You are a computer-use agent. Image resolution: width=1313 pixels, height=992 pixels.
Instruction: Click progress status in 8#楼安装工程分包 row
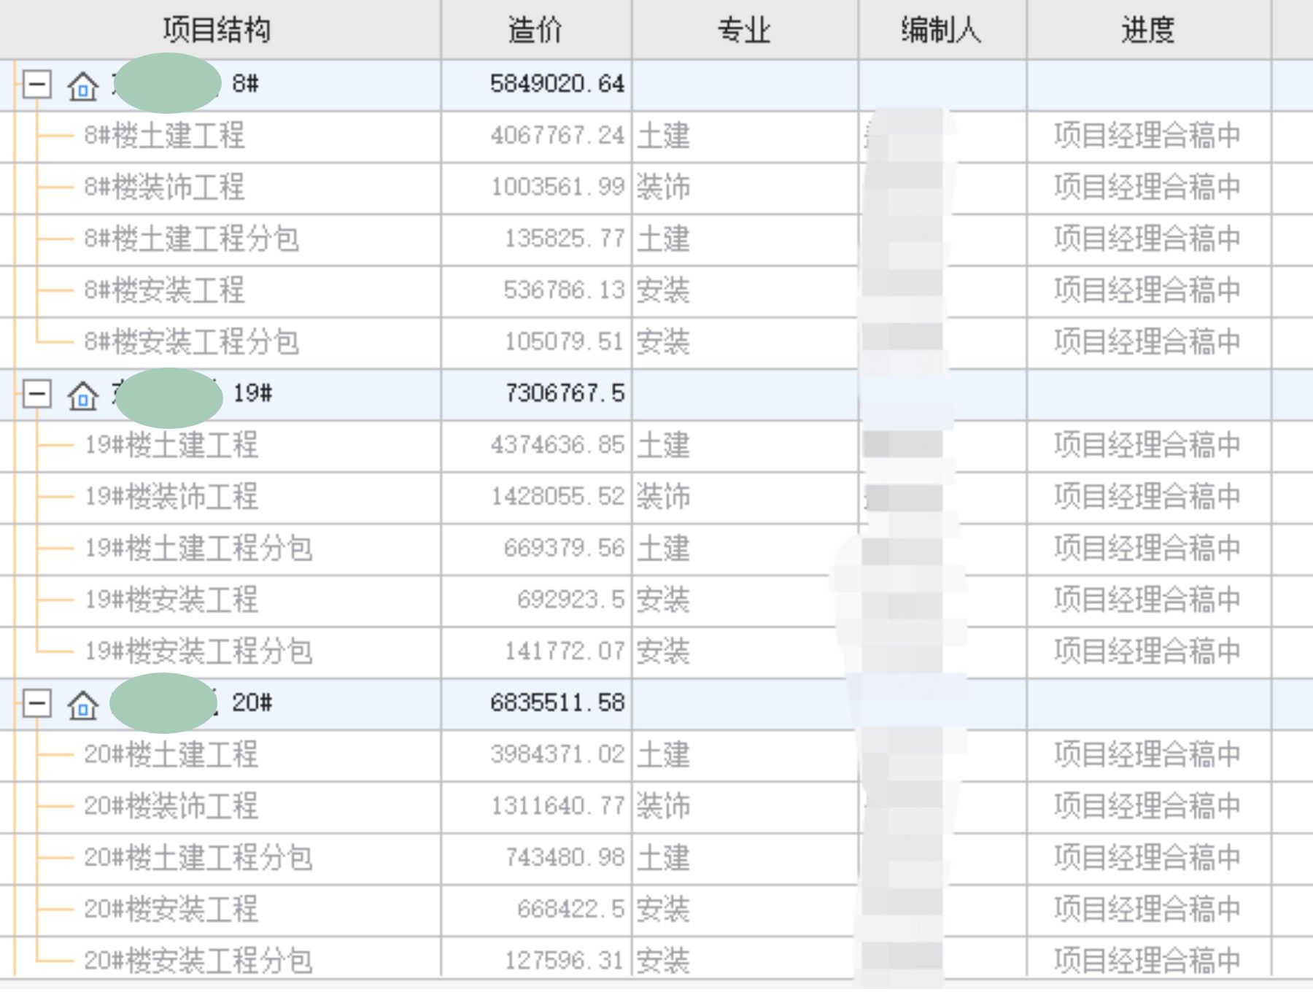1147,342
